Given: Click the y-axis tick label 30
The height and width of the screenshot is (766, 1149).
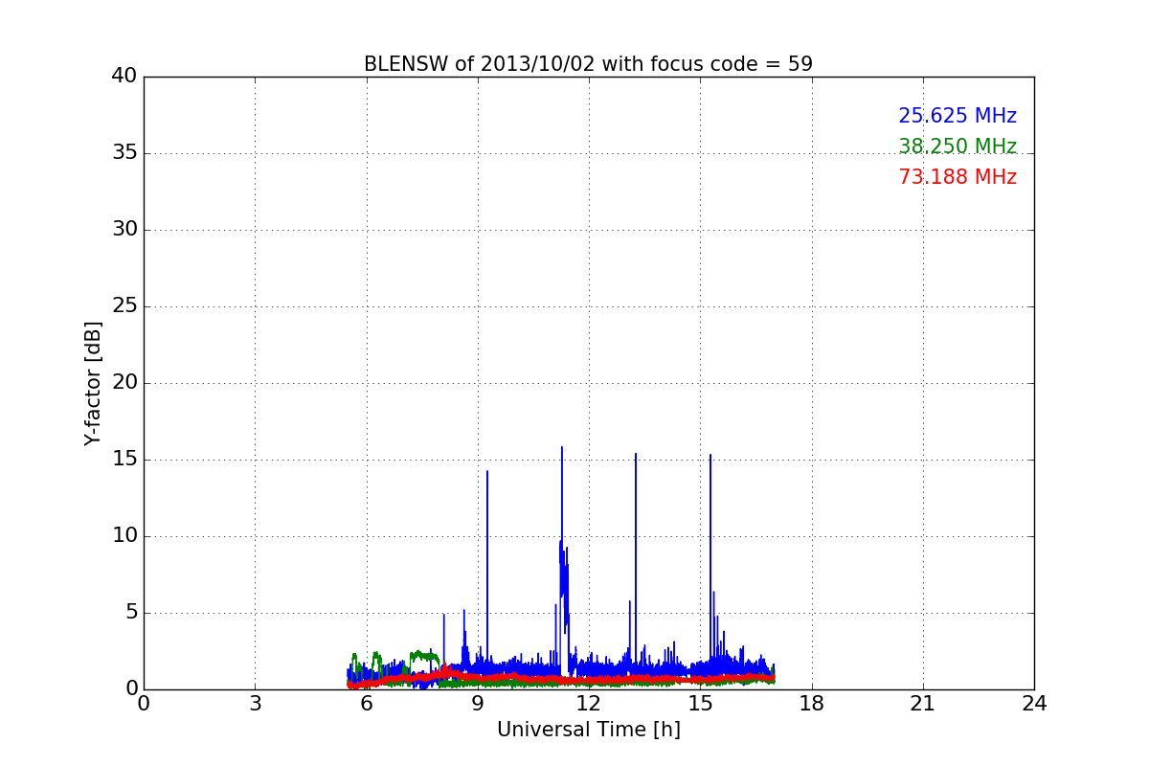Looking at the screenshot, I should (124, 230).
